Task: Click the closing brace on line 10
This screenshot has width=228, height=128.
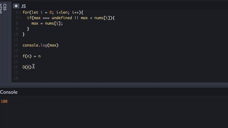Action: [24, 34]
